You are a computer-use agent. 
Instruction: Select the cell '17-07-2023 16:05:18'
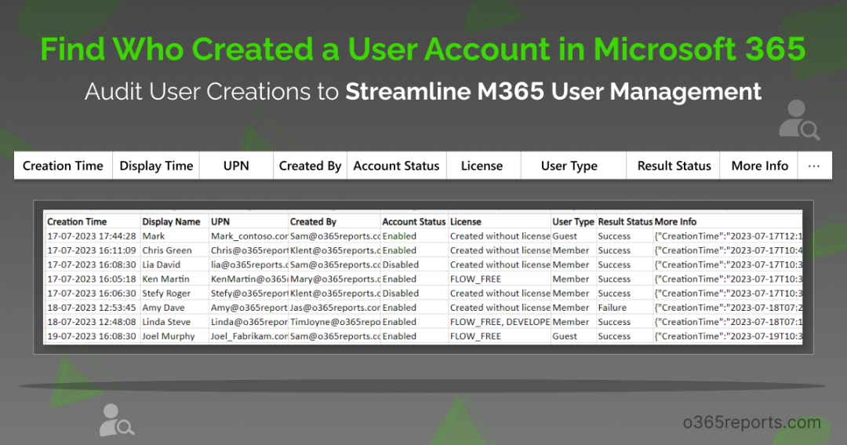tap(92, 279)
